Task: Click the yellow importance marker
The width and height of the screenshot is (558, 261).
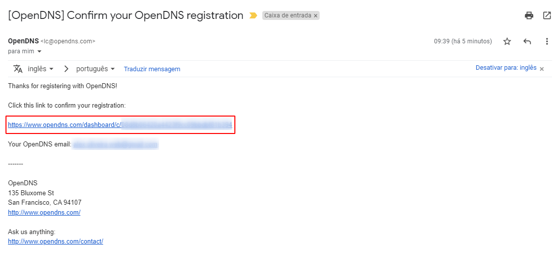Action: pyautogui.click(x=253, y=15)
